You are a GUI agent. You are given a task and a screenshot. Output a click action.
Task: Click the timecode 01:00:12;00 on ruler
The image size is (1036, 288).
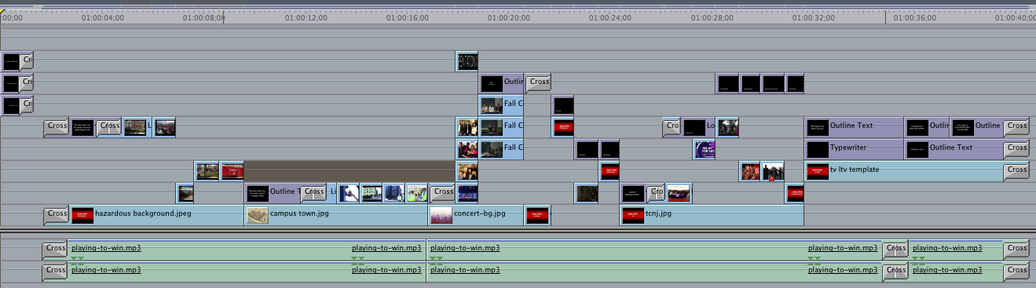pos(306,17)
